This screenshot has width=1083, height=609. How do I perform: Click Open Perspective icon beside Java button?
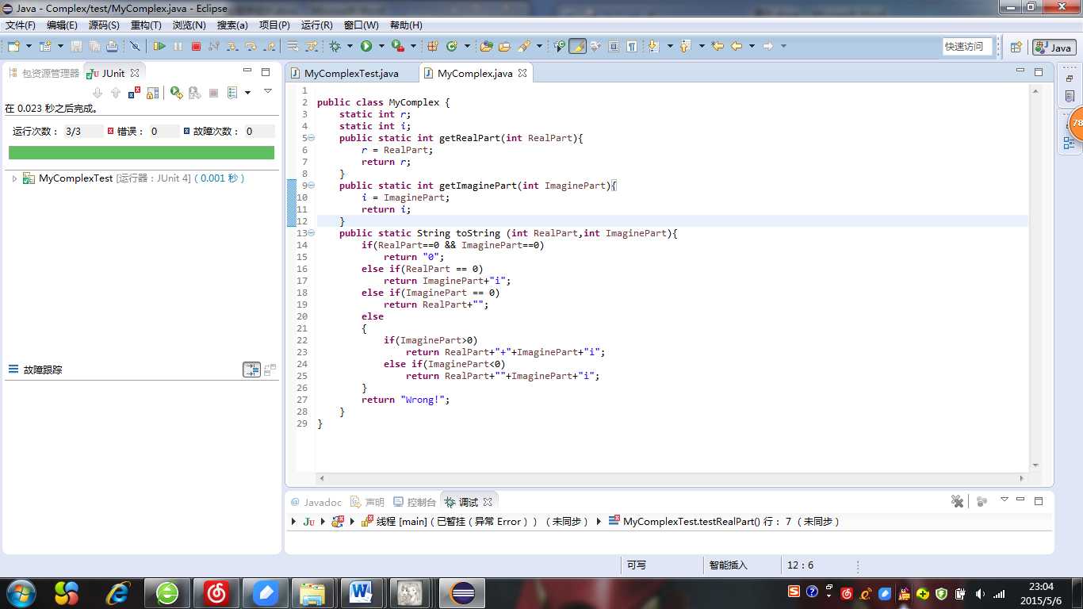[x=1016, y=48]
